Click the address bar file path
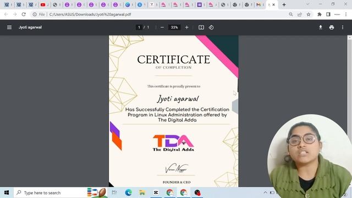 [90, 14]
